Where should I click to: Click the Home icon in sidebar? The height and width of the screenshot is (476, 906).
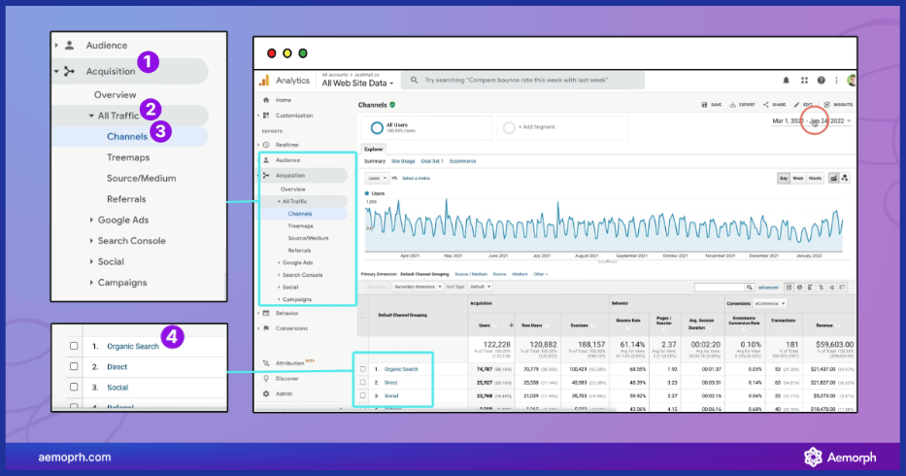(x=265, y=100)
